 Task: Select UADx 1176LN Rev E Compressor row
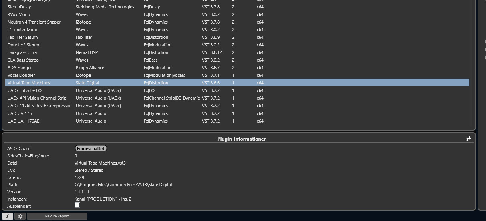tap(237, 106)
